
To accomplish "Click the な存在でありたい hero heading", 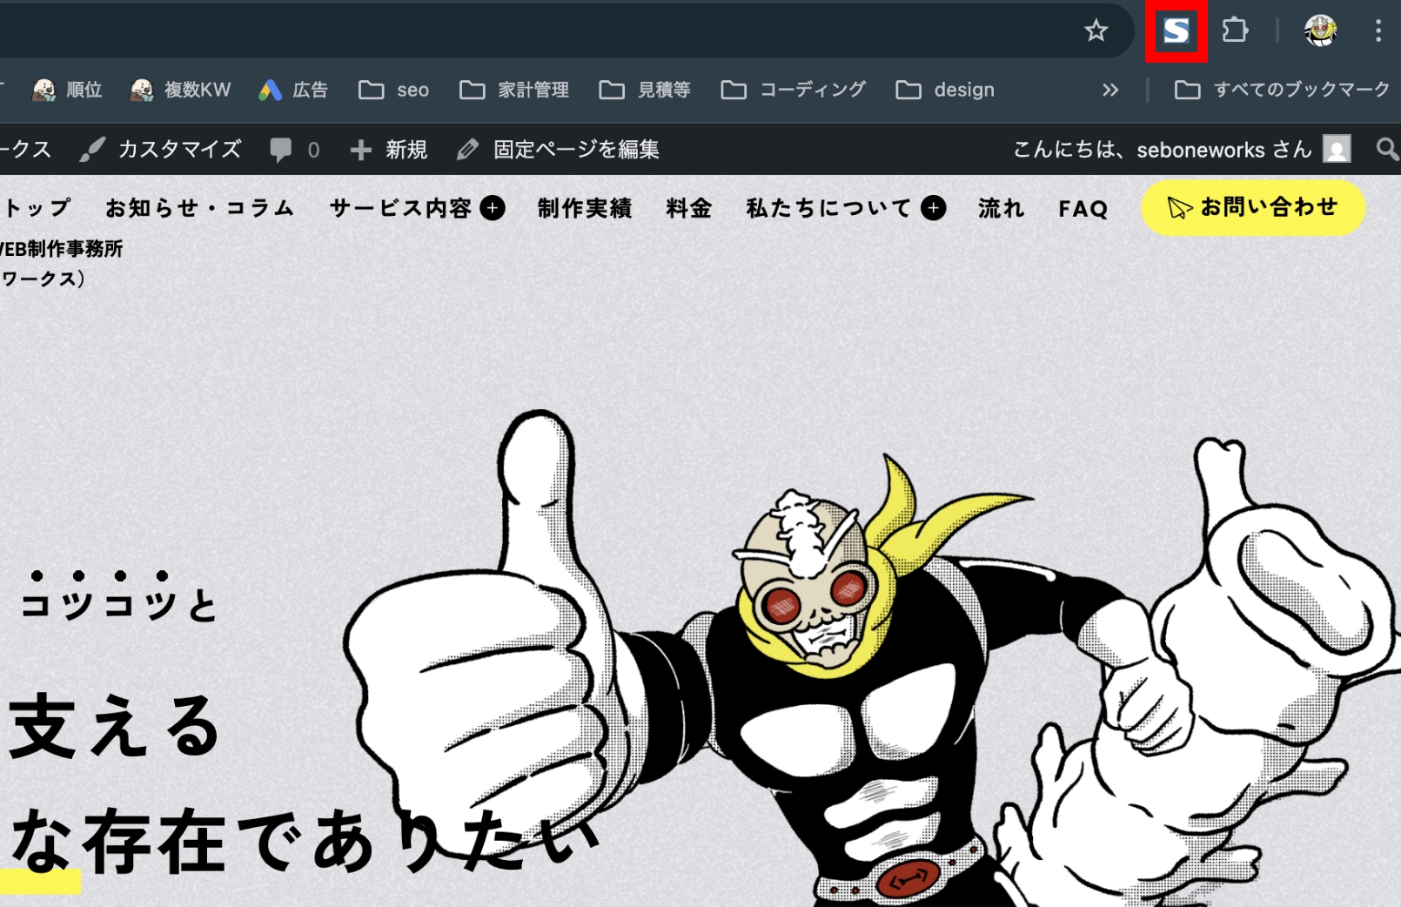I will (x=304, y=839).
